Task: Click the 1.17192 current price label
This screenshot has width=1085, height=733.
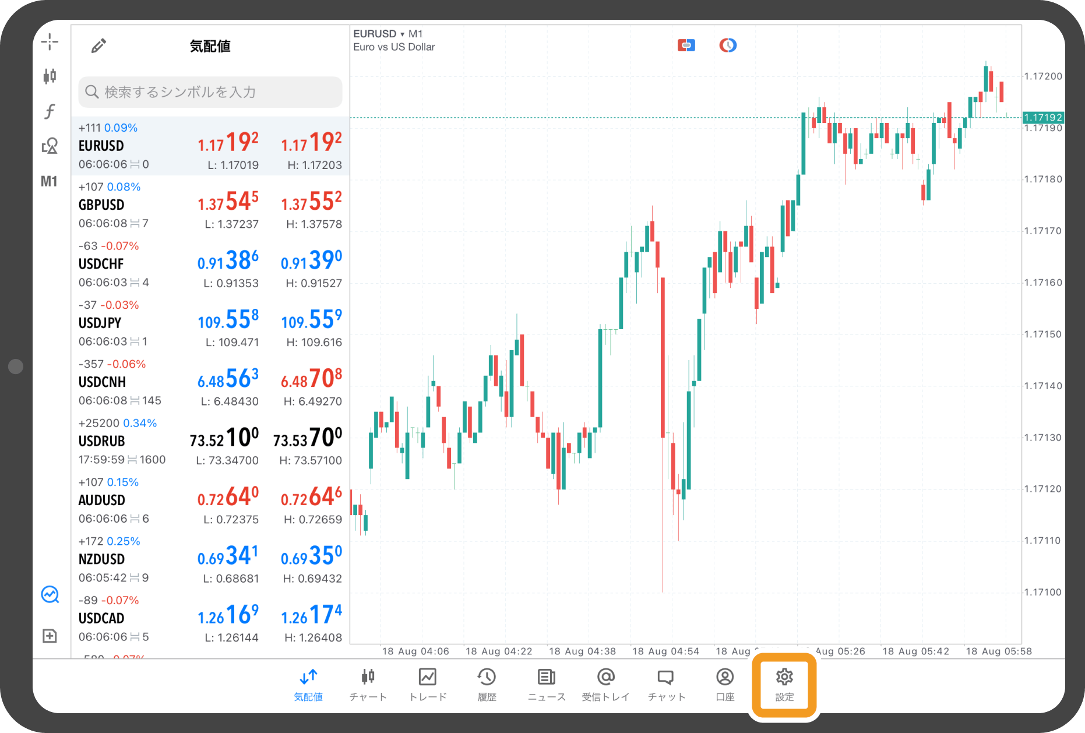Action: click(x=1043, y=117)
